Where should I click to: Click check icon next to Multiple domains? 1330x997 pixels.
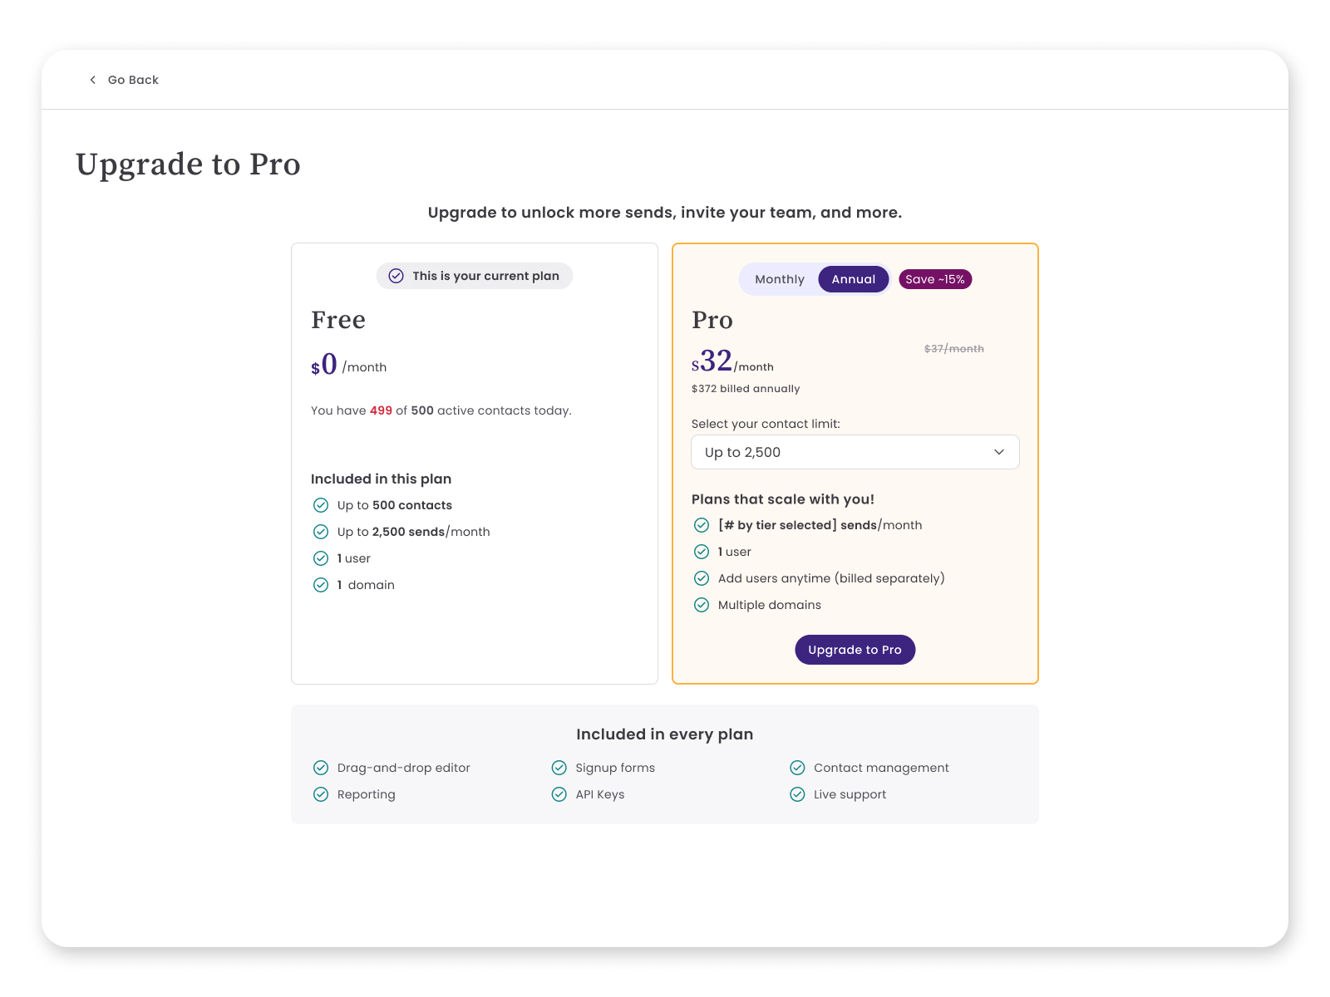702,605
